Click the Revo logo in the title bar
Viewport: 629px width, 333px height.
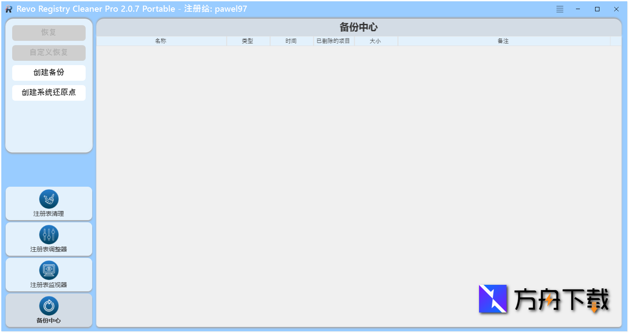(8, 9)
